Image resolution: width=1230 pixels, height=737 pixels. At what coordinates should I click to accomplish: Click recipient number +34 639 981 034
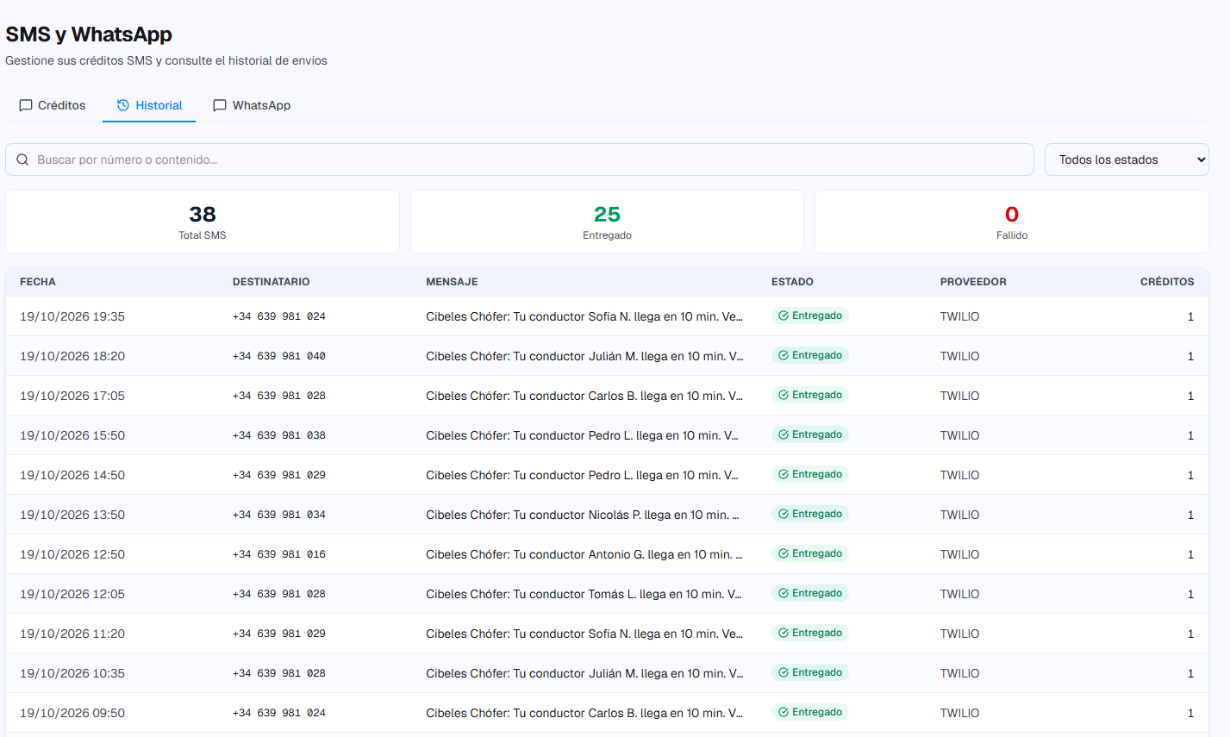coord(279,515)
